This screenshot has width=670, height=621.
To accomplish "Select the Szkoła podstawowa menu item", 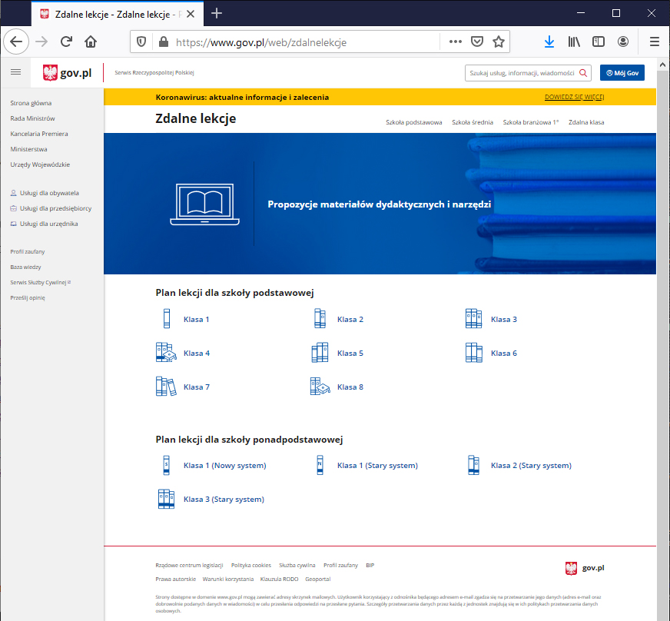I will [413, 122].
